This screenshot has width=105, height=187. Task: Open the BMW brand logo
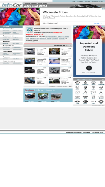click(x=85, y=87)
